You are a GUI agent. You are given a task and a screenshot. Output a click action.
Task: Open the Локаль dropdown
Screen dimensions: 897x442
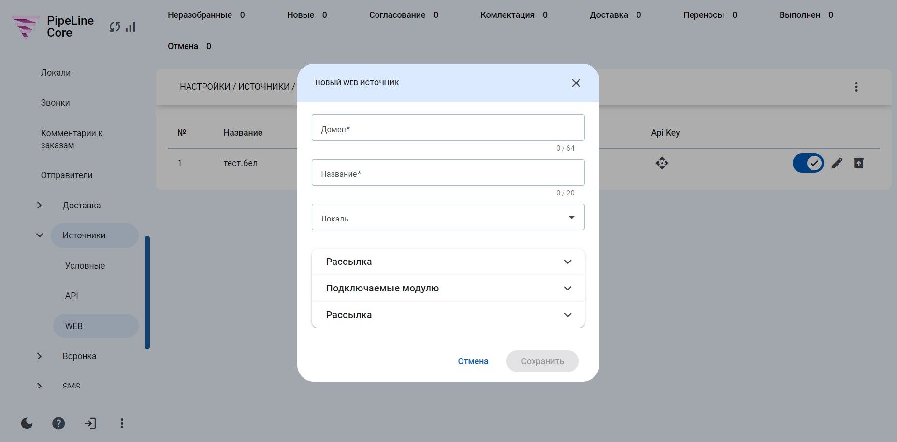(x=448, y=217)
